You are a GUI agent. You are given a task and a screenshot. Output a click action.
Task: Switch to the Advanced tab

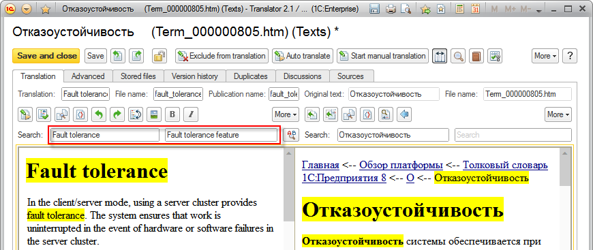88,76
